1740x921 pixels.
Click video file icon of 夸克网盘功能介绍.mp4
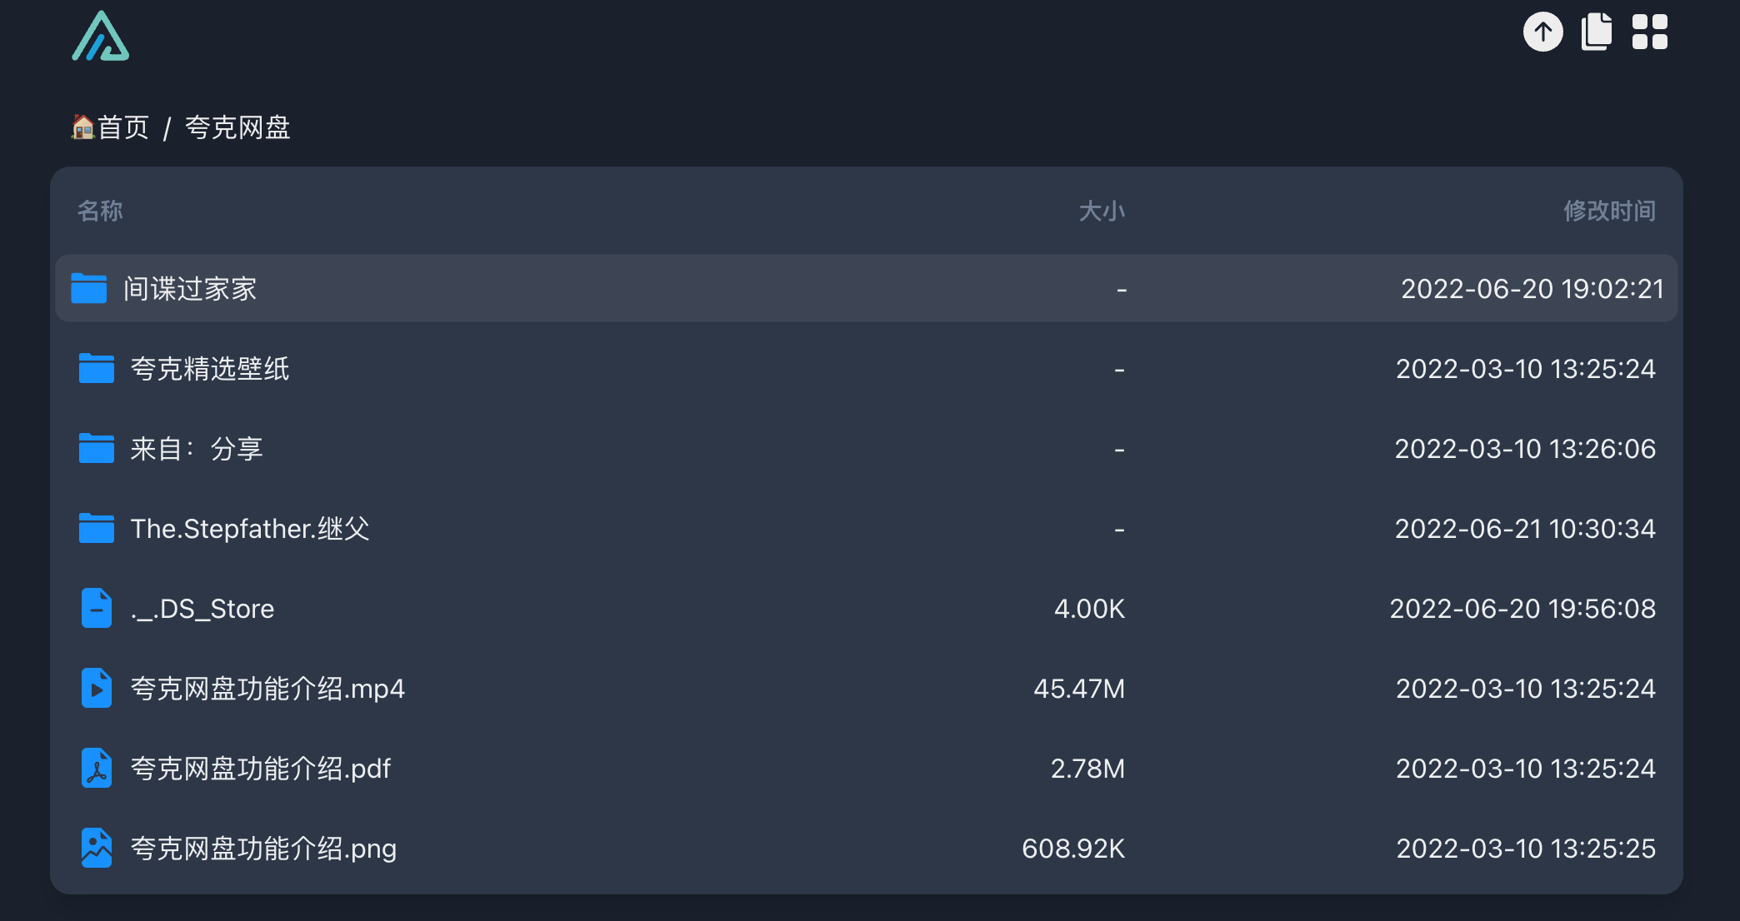97,688
